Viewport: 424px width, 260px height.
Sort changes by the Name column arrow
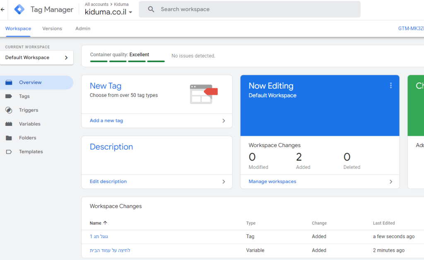click(105, 223)
